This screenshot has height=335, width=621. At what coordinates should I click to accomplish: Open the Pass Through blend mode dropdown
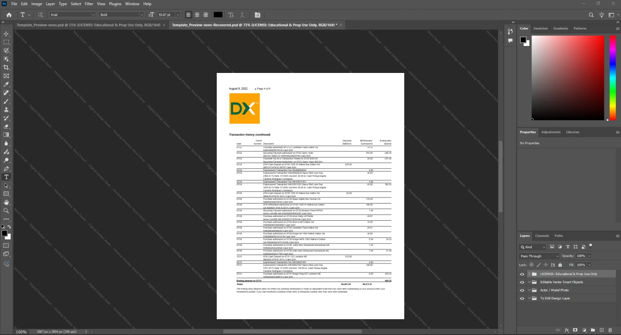tap(539, 256)
